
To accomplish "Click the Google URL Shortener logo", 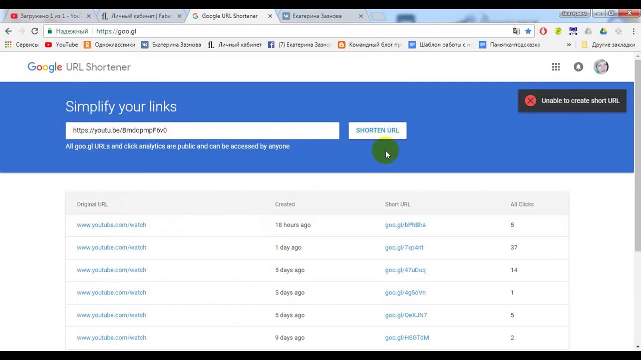I will [79, 67].
